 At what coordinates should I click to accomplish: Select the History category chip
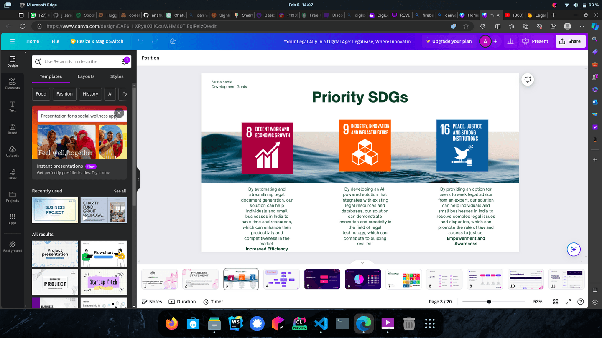click(x=90, y=94)
